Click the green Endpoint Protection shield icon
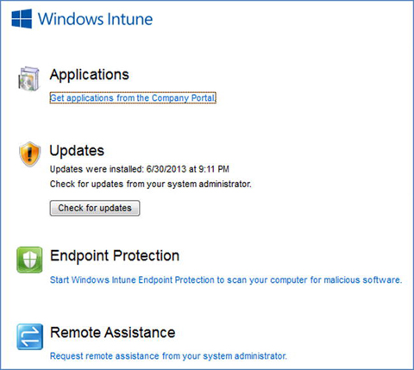414x370 pixels. pos(29,260)
